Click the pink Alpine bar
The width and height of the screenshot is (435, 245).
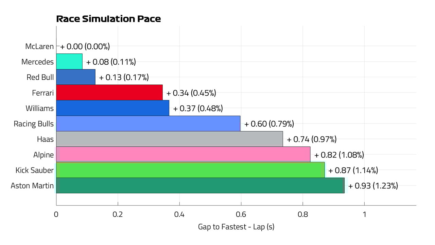click(183, 154)
